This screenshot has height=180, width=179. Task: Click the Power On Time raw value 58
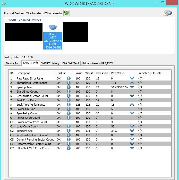click(x=113, y=109)
